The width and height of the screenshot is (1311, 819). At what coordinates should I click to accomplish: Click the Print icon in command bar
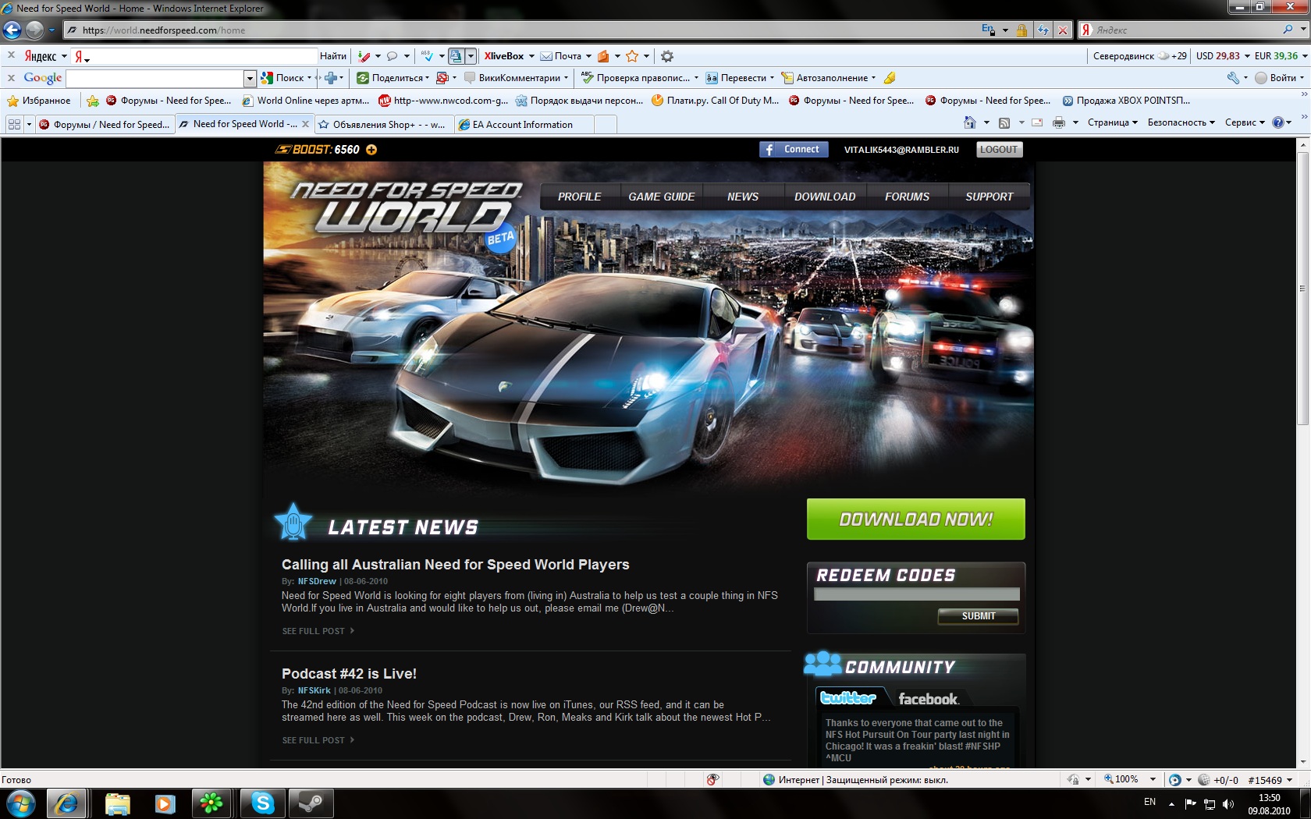point(1059,122)
